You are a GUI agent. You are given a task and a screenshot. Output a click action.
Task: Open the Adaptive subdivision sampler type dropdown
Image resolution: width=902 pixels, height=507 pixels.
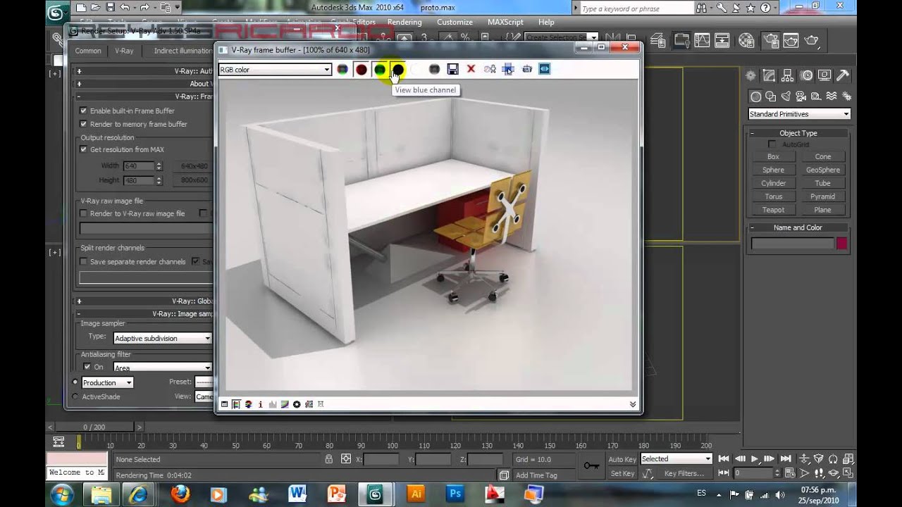(x=163, y=338)
